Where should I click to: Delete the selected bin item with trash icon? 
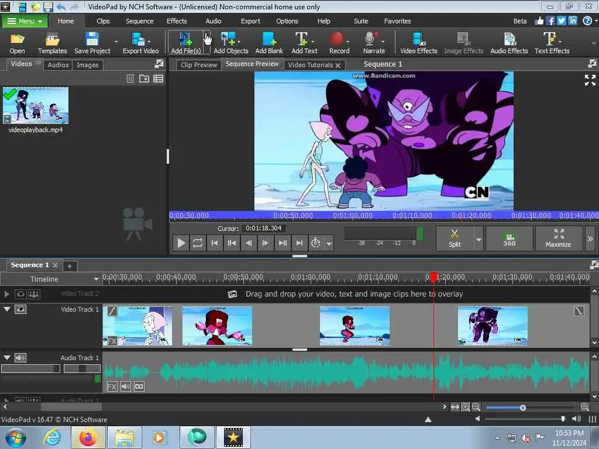coord(130,79)
